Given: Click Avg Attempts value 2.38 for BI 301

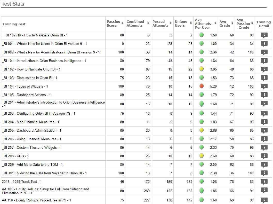Looking at the screenshot, I should coord(213,173).
